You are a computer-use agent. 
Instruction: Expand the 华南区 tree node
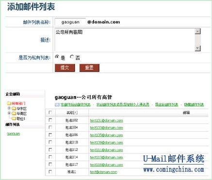[x=9, y=113]
